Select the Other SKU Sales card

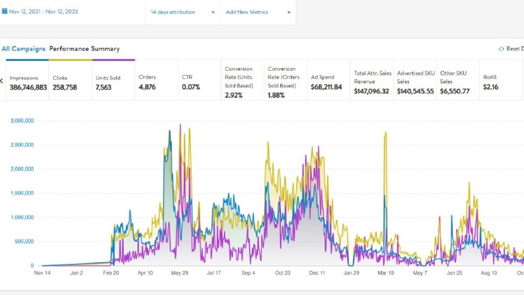pos(458,80)
